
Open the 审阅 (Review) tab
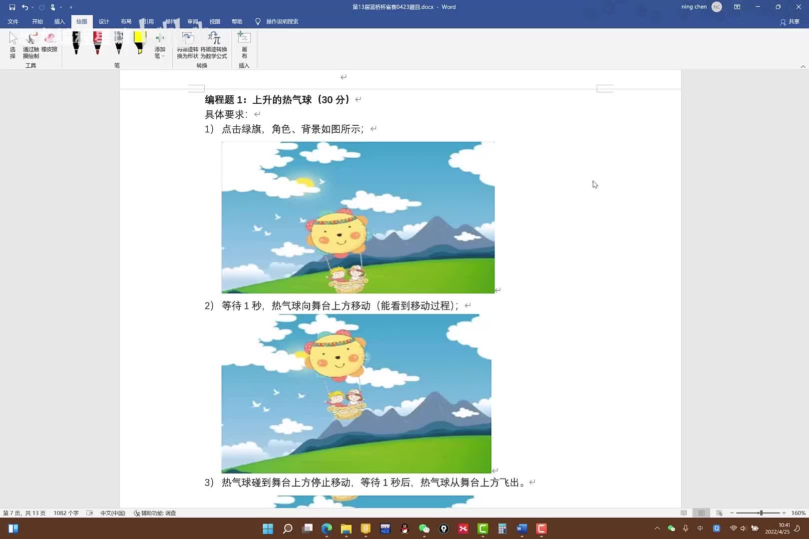(193, 21)
